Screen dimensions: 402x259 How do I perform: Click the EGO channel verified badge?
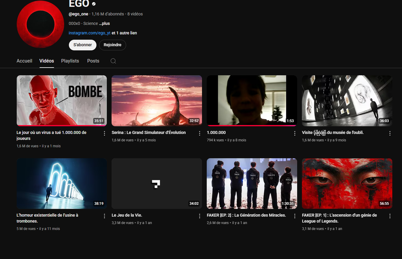(94, 4)
